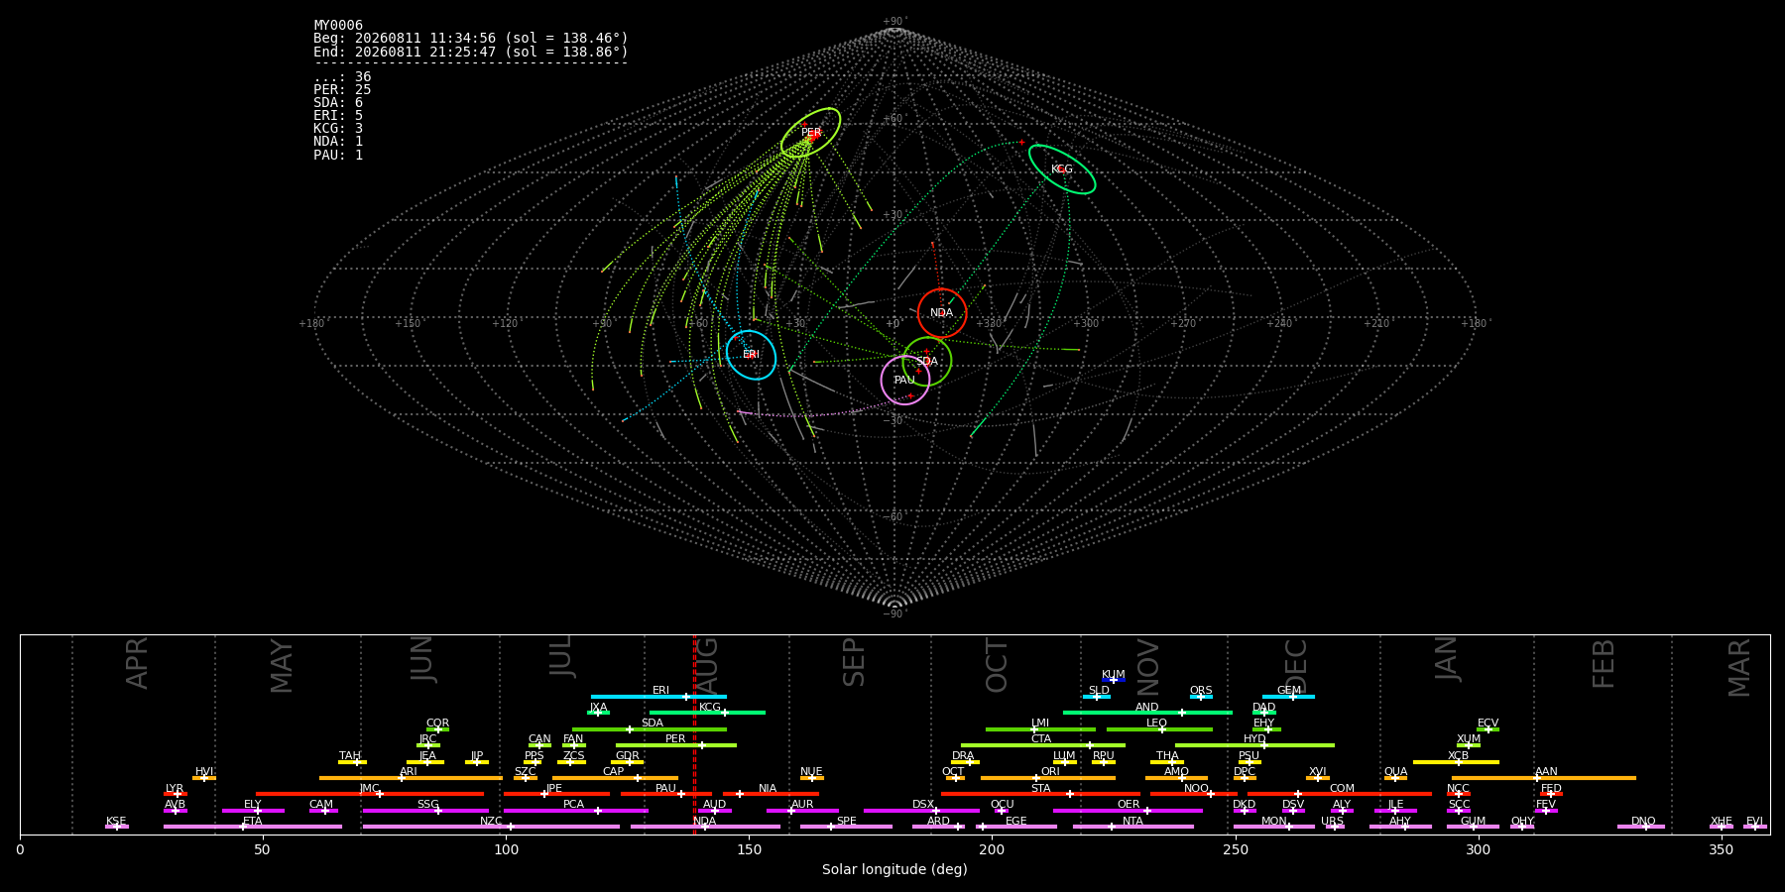Click the GEM shower bar in timeline
The width and height of the screenshot is (1785, 892).
(1288, 697)
